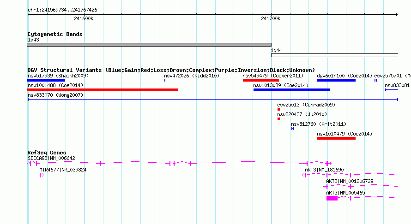Click the nsv549479 (Cooper2011) red bar

click(261, 80)
